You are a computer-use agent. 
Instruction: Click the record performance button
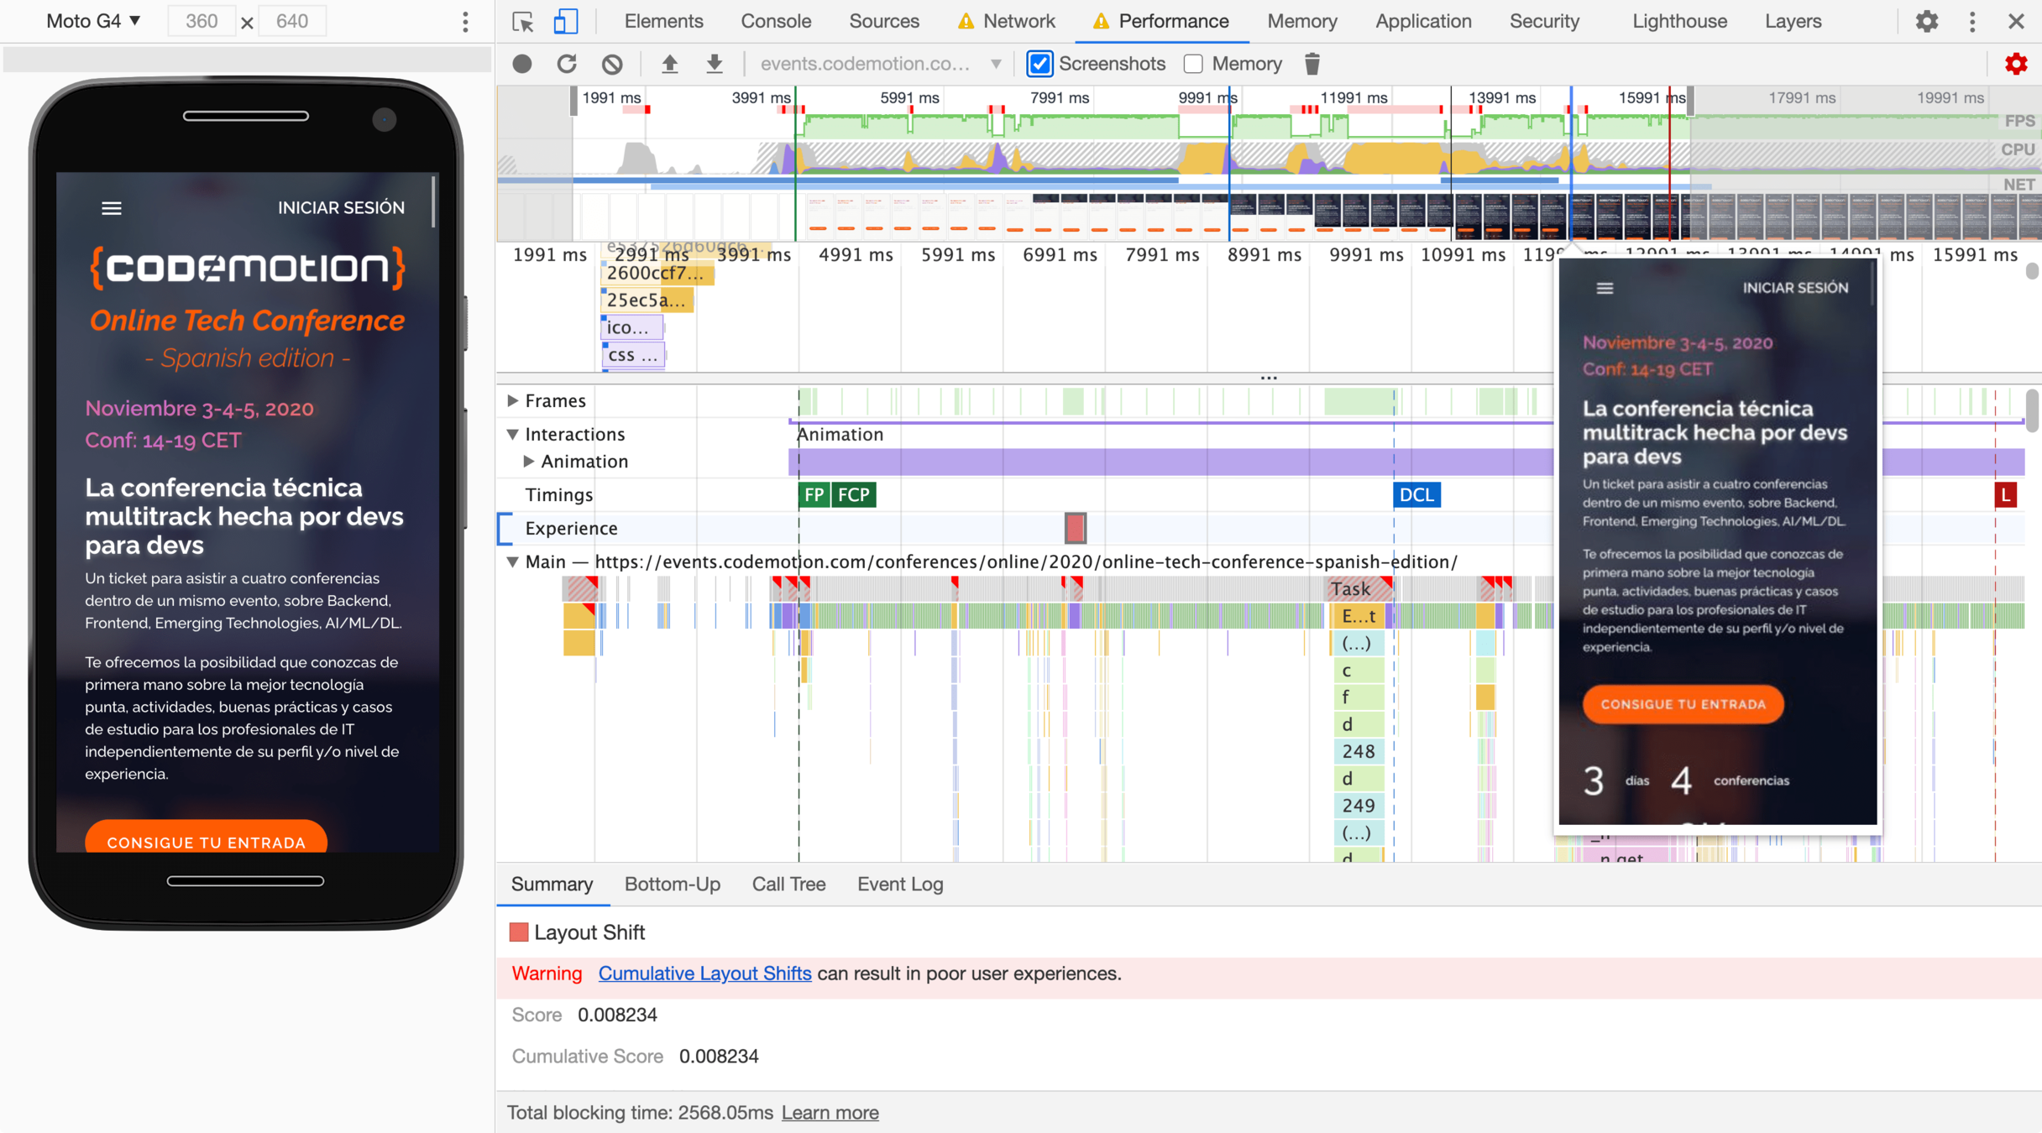pyautogui.click(x=522, y=64)
